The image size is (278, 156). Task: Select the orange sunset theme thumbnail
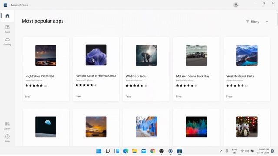96,127
